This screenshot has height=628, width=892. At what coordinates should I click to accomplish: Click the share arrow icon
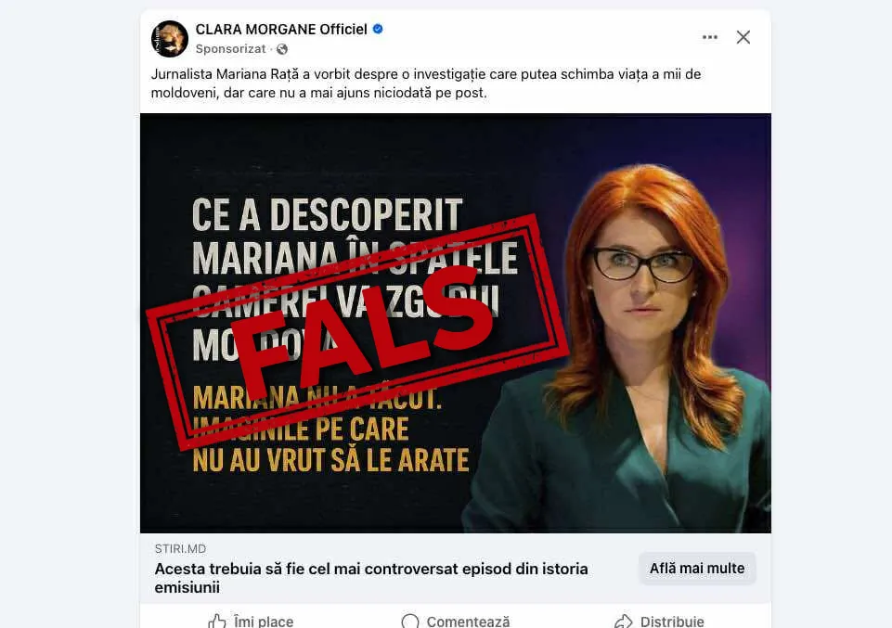(x=624, y=621)
